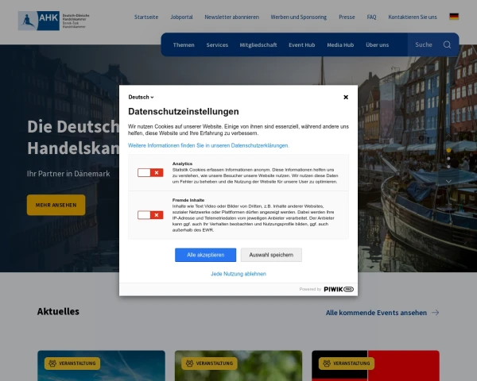Click the AHK logo in header

54,20
